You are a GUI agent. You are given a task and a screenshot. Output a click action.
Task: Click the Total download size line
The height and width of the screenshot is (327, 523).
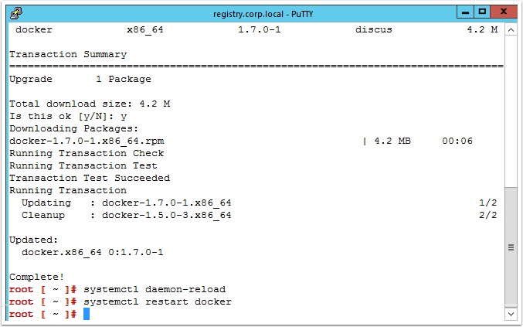tap(90, 104)
